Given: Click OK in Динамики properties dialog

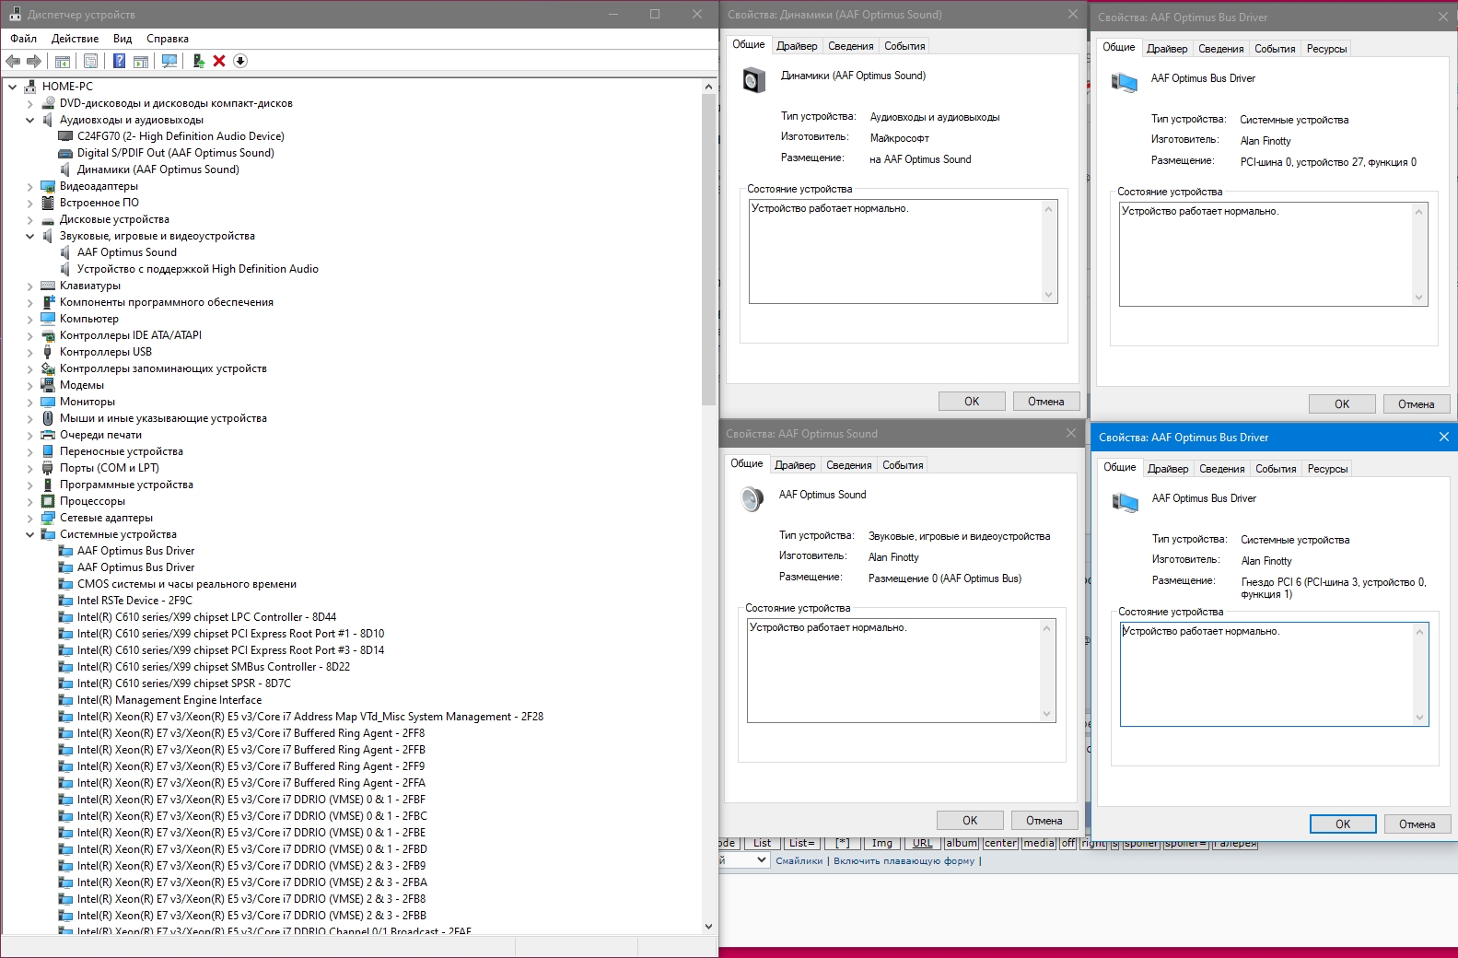Looking at the screenshot, I should click(x=972, y=402).
